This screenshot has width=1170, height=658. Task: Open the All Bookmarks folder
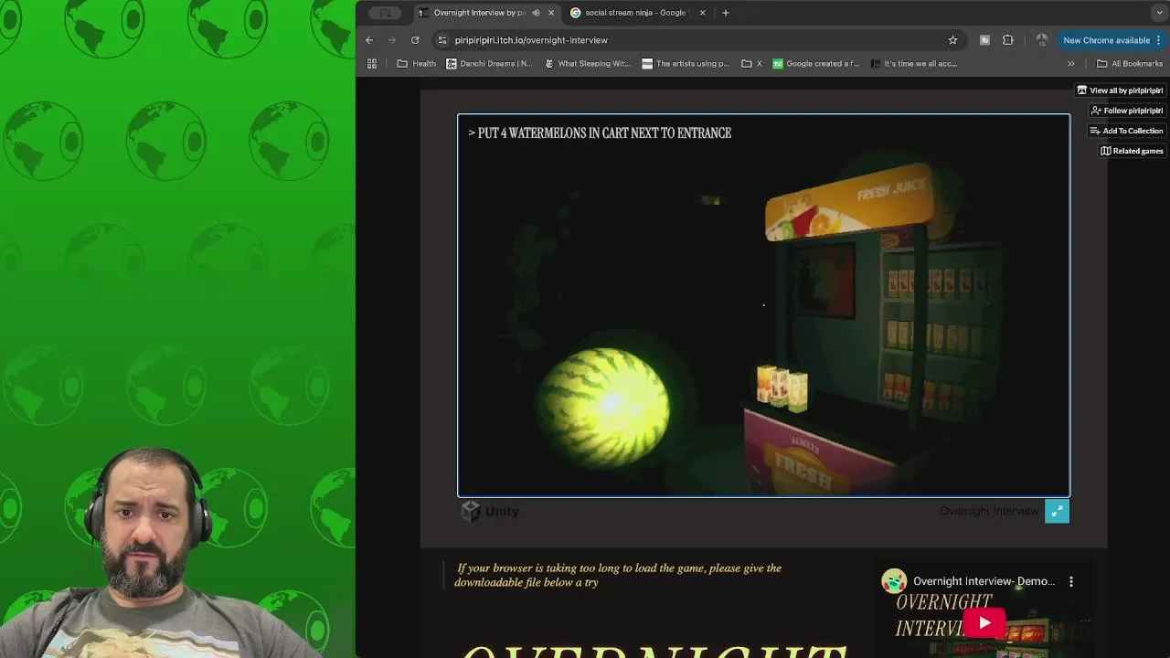tap(1130, 64)
